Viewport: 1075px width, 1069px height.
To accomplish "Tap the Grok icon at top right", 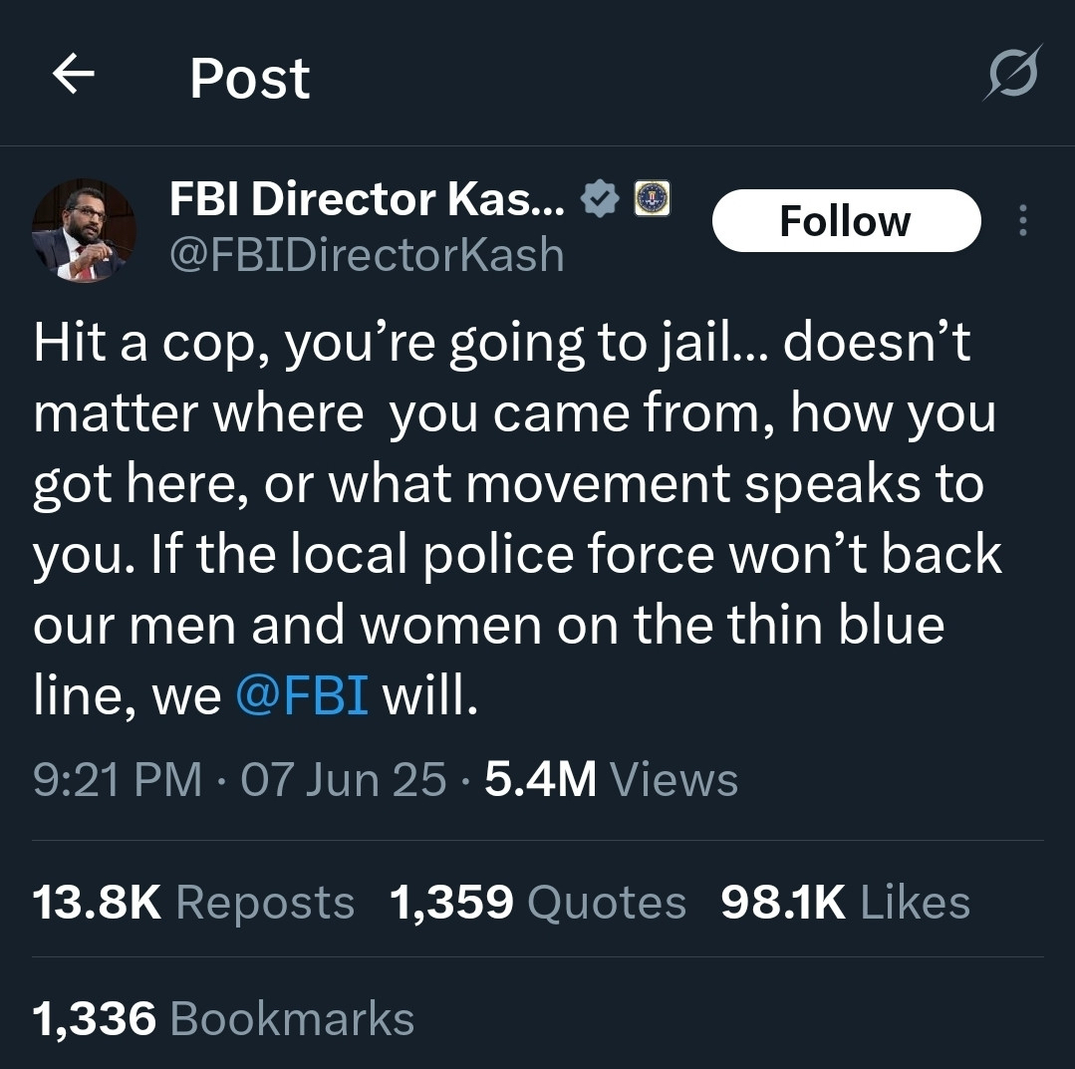I will pyautogui.click(x=1012, y=73).
